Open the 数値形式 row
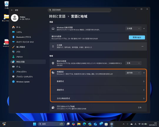 [x=98, y=81]
